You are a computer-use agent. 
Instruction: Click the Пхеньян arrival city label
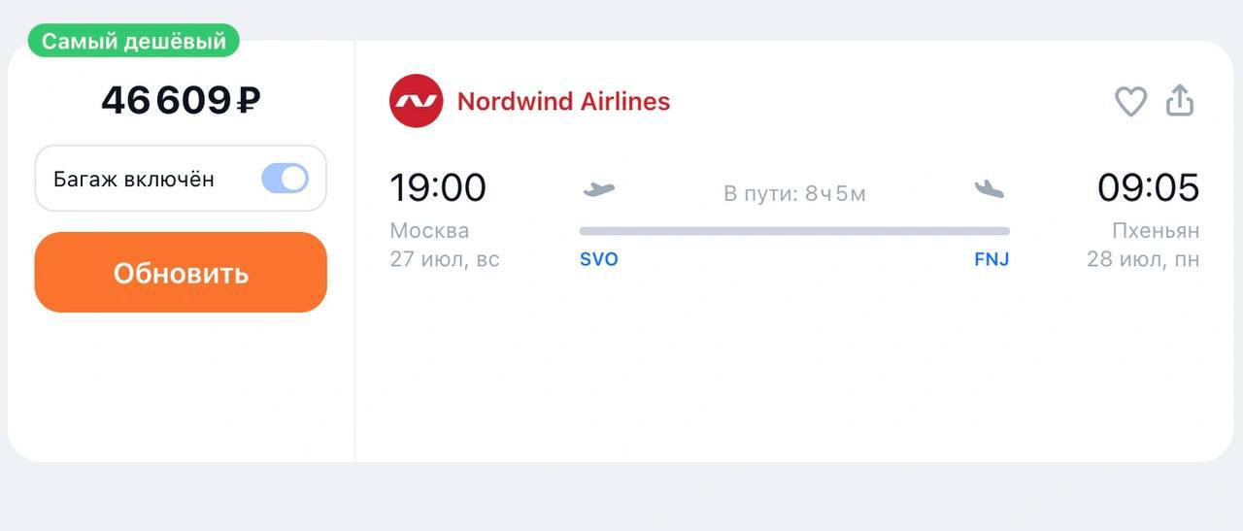1156,231
